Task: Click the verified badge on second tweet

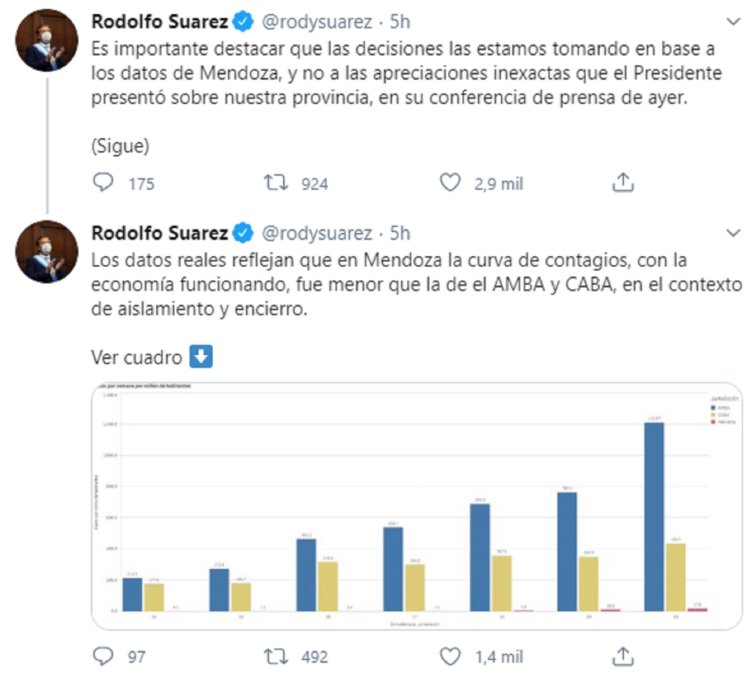Action: [243, 233]
